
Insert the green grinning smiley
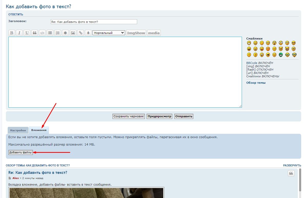point(281,55)
